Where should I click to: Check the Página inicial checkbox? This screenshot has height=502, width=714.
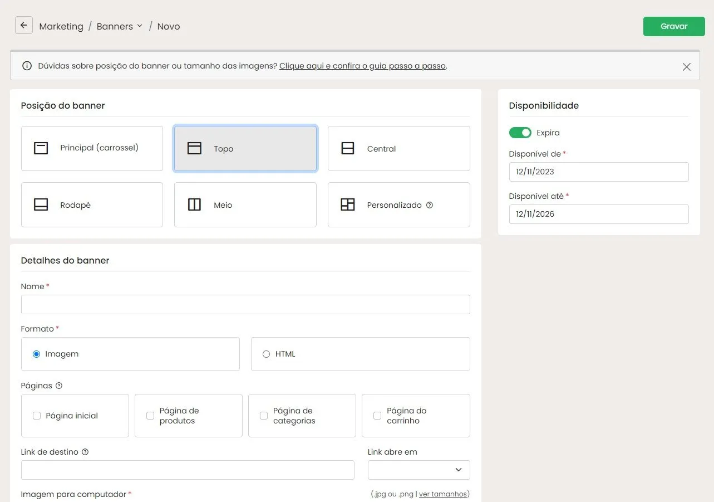tap(37, 416)
